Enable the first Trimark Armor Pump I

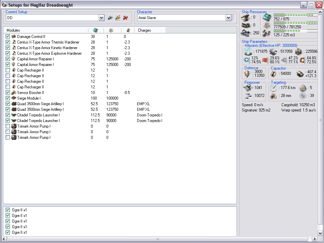tap(8, 126)
